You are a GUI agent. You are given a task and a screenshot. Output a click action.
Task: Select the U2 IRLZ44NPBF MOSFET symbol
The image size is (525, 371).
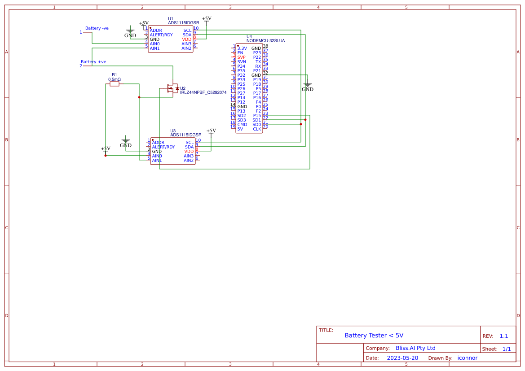tap(173, 88)
